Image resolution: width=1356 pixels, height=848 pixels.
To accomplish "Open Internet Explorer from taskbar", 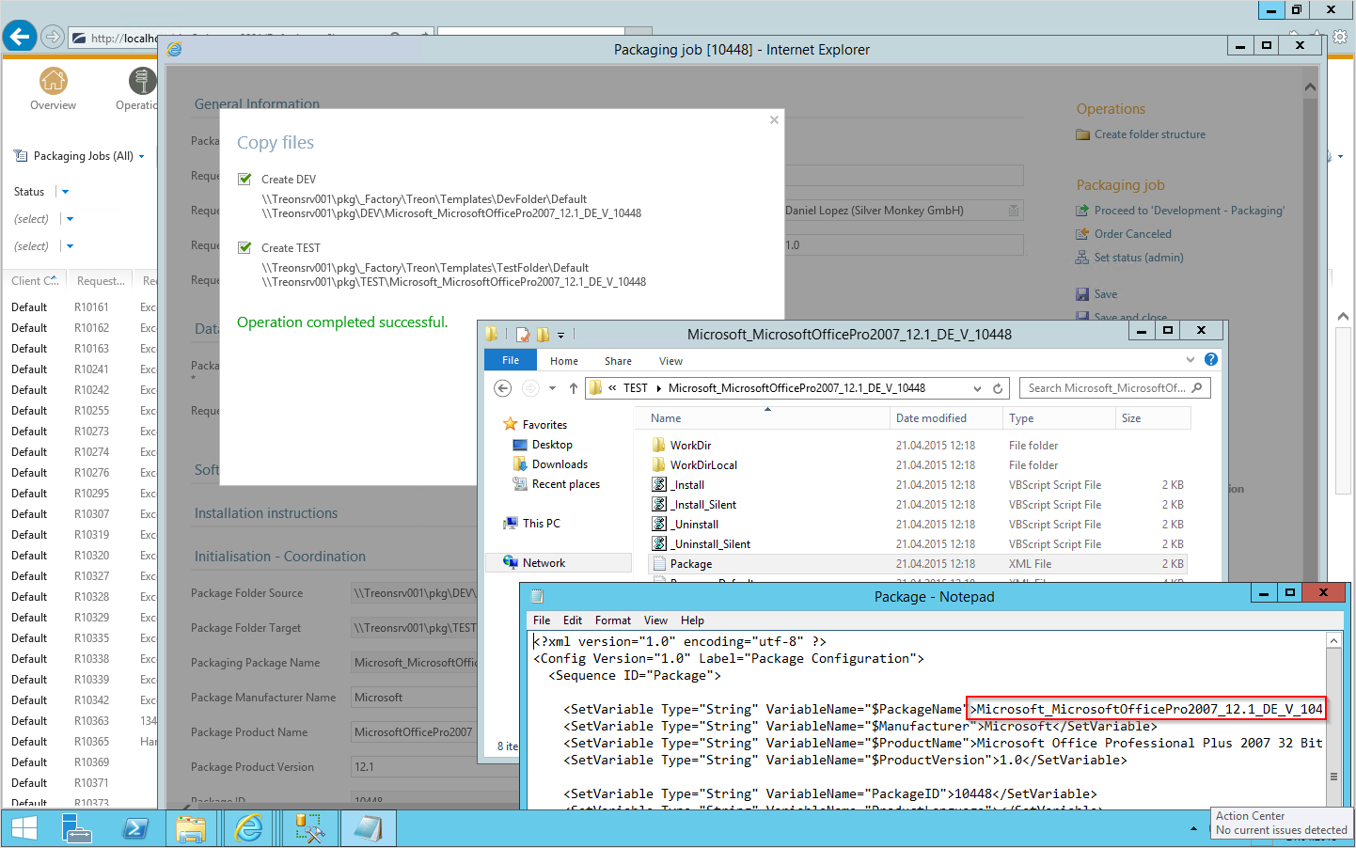I will (x=249, y=828).
